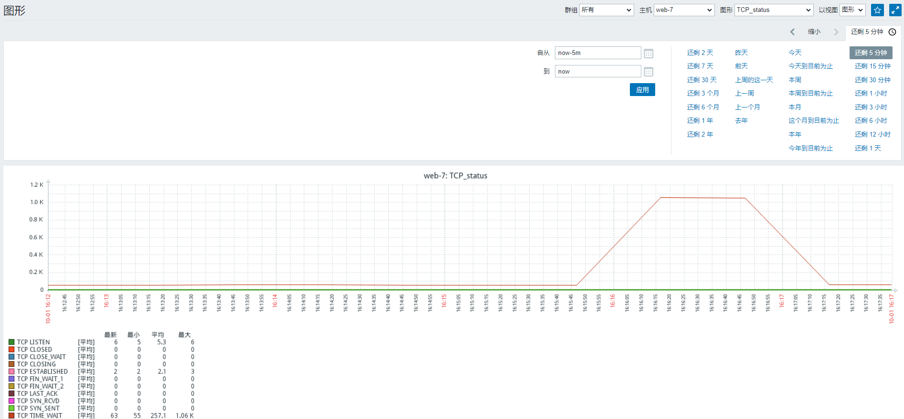The image size is (904, 419).
Task: Select time range 还剩 6 个月
Action: [703, 107]
